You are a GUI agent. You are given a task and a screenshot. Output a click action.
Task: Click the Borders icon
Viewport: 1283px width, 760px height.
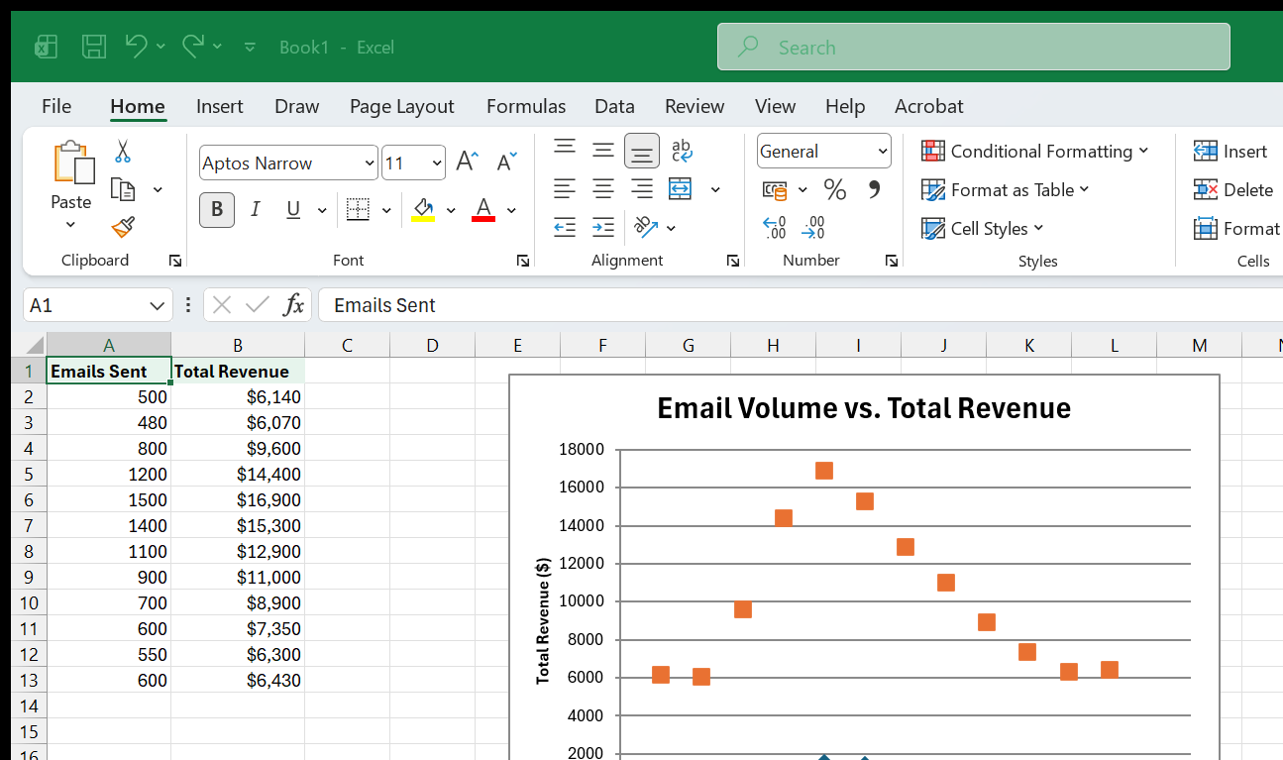pyautogui.click(x=358, y=210)
